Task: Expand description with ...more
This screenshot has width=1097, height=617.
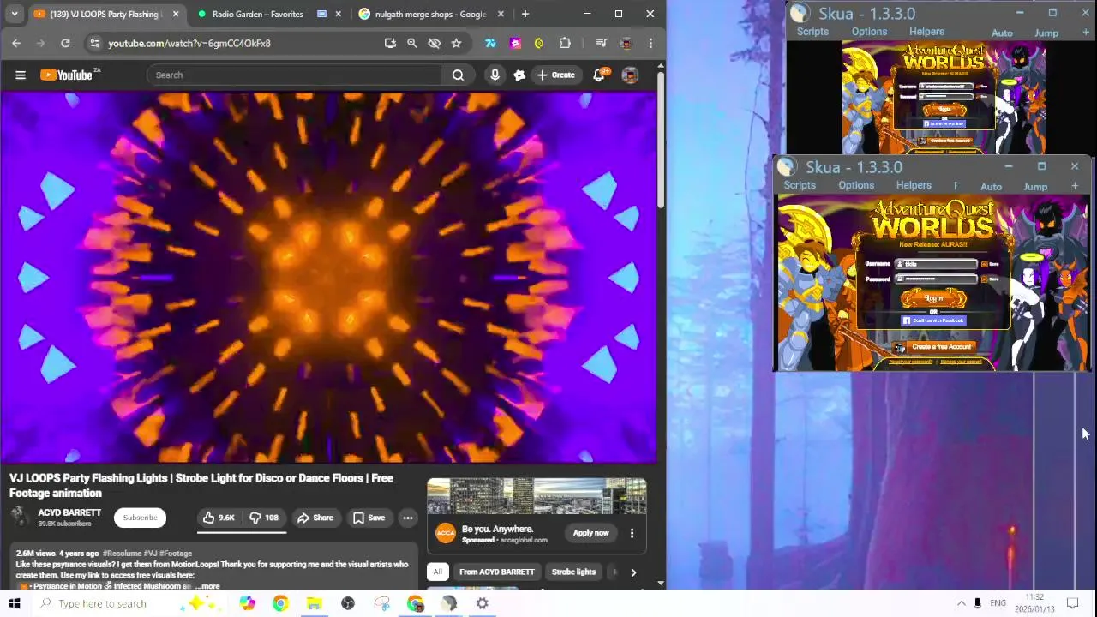Action: coord(207,586)
